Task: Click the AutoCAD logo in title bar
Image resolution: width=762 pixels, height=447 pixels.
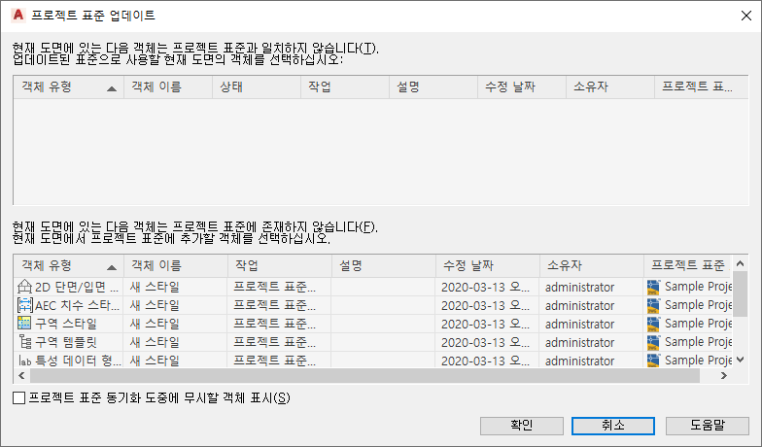Action: tap(18, 16)
